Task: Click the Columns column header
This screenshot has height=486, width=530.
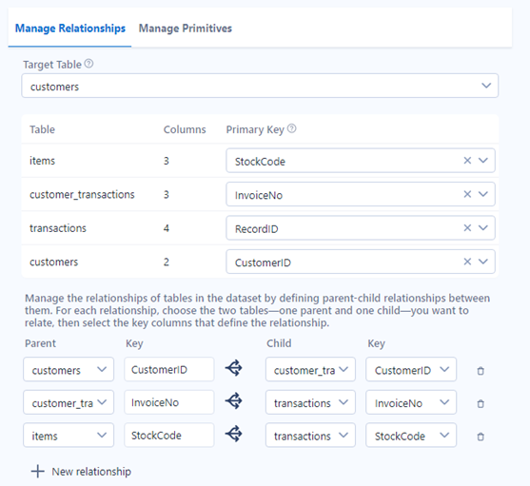Action: pos(185,129)
